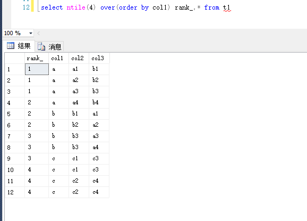
Task: Select the top-left corner cell of results grid
Action: [15, 58]
